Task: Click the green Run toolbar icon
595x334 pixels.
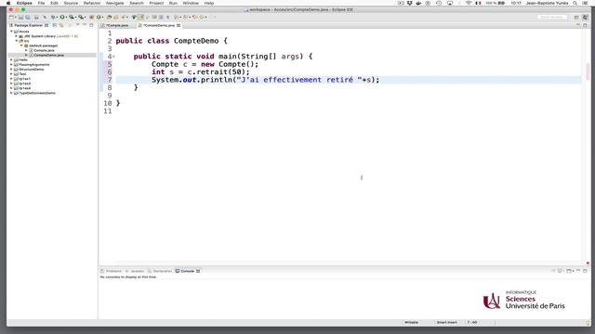Action: click(x=62, y=17)
